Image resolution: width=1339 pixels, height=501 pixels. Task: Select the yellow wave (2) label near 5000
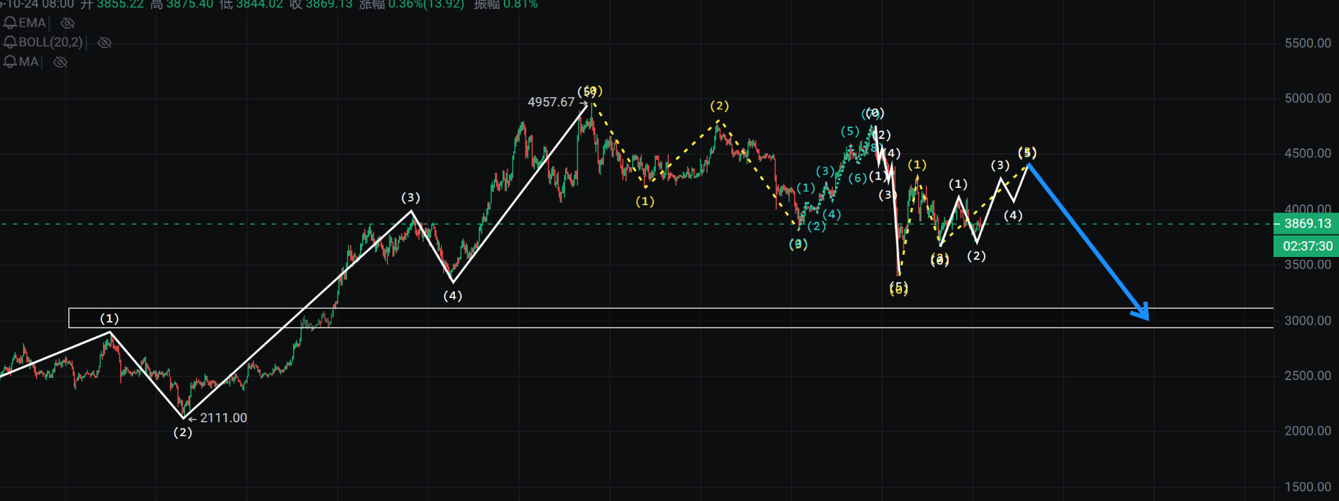719,106
